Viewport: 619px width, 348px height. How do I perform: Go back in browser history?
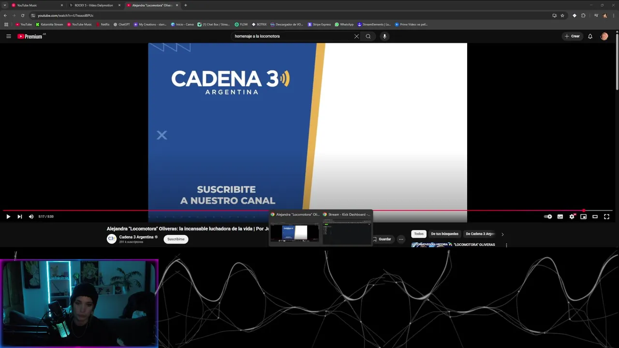coord(5,15)
